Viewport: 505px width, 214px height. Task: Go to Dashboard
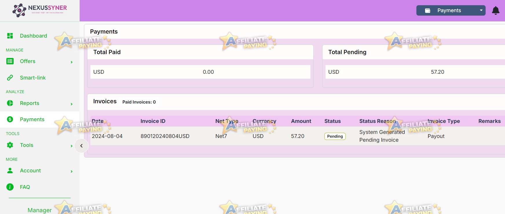(33, 36)
